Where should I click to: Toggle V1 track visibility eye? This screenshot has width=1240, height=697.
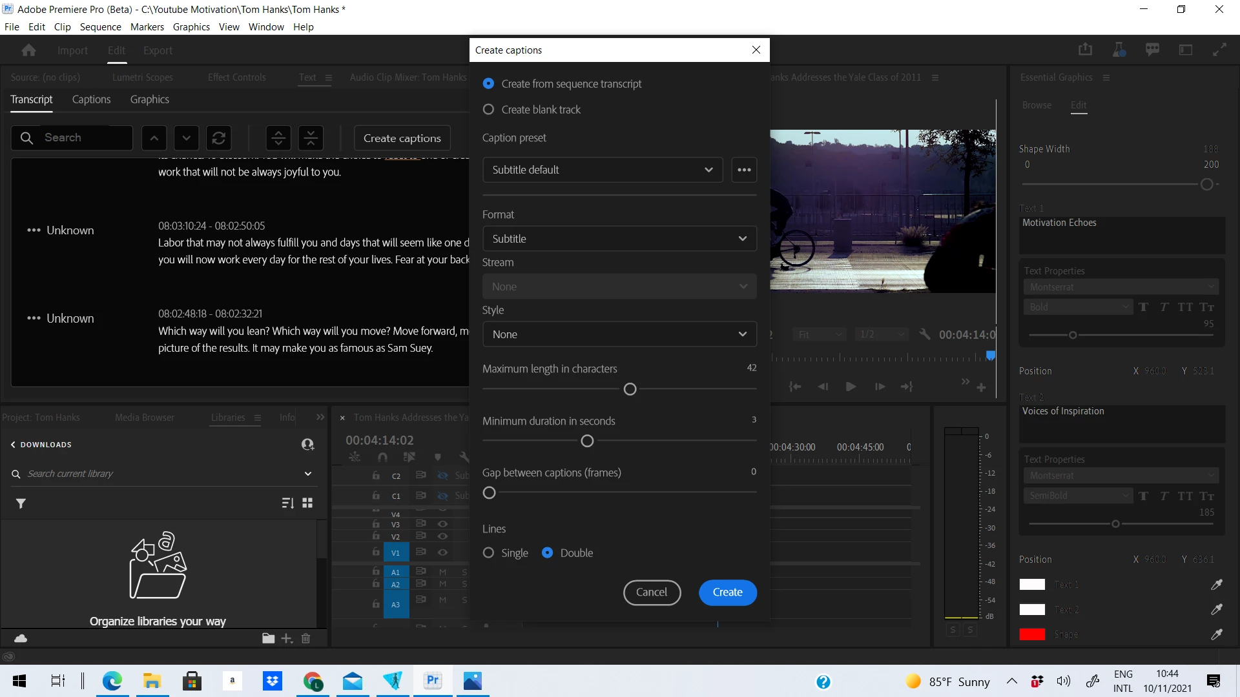(442, 552)
